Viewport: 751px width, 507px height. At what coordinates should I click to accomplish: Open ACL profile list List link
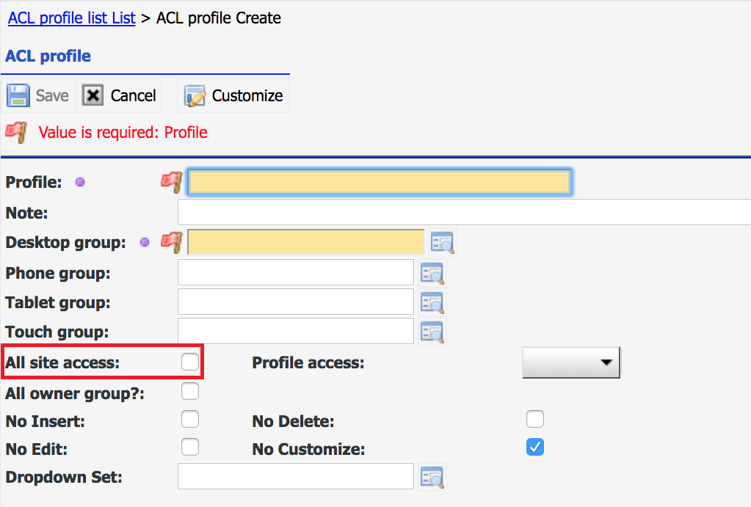[72, 18]
